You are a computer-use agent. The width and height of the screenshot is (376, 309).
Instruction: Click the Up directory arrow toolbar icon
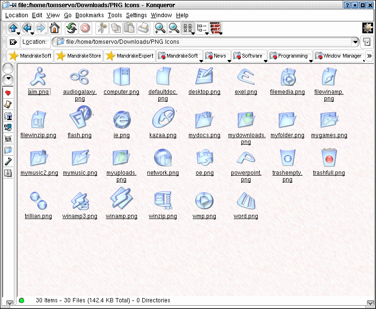[x=13, y=28]
